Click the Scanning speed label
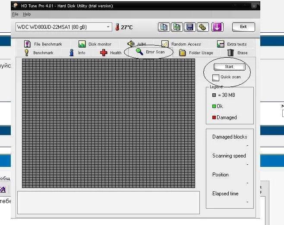The width and height of the screenshot is (284, 225). (x=229, y=156)
